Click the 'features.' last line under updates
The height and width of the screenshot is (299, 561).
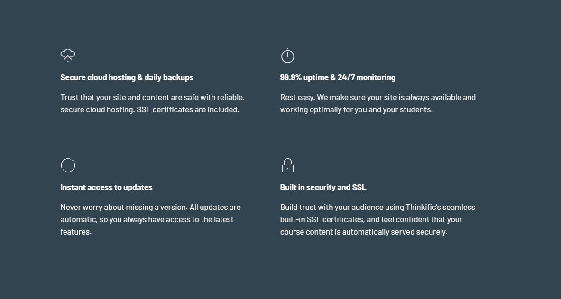click(x=76, y=231)
